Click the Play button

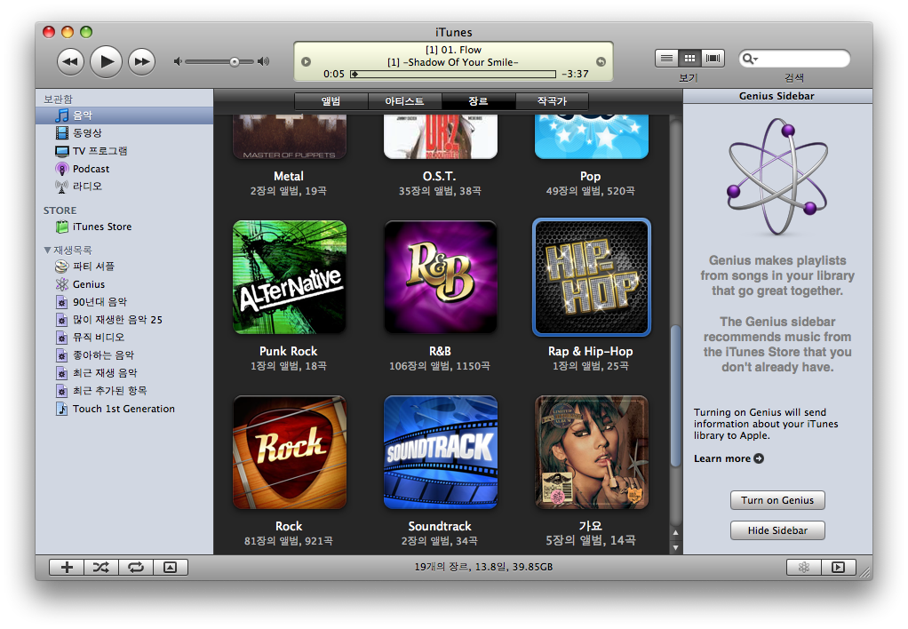click(x=106, y=61)
